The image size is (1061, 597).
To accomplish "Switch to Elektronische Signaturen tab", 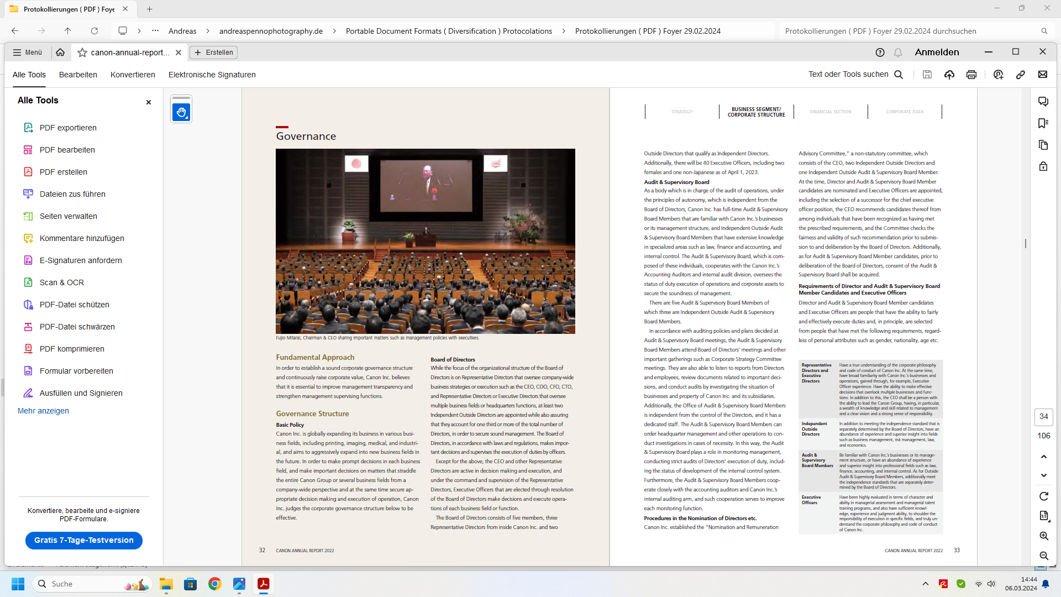I will pyautogui.click(x=212, y=75).
